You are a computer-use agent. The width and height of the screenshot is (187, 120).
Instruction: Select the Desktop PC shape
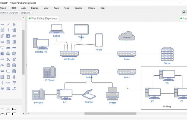point(41,44)
